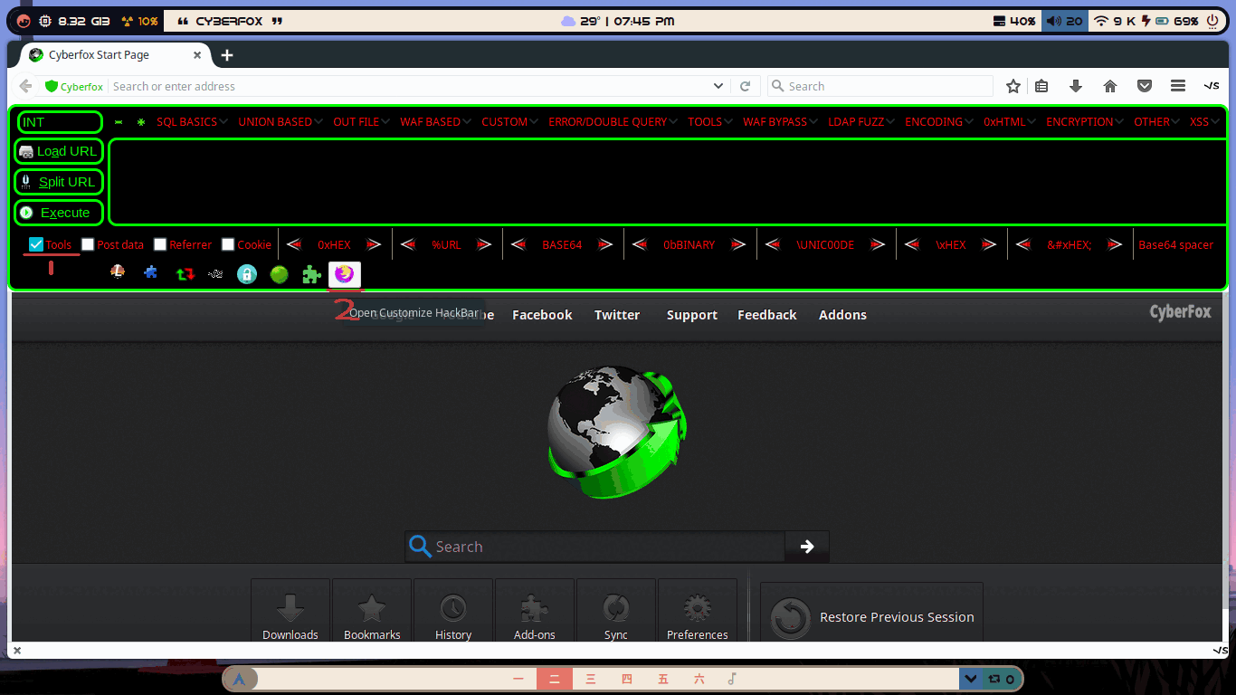The image size is (1236, 695).
Task: Click right arrow beside \xHEX
Action: coord(989,244)
